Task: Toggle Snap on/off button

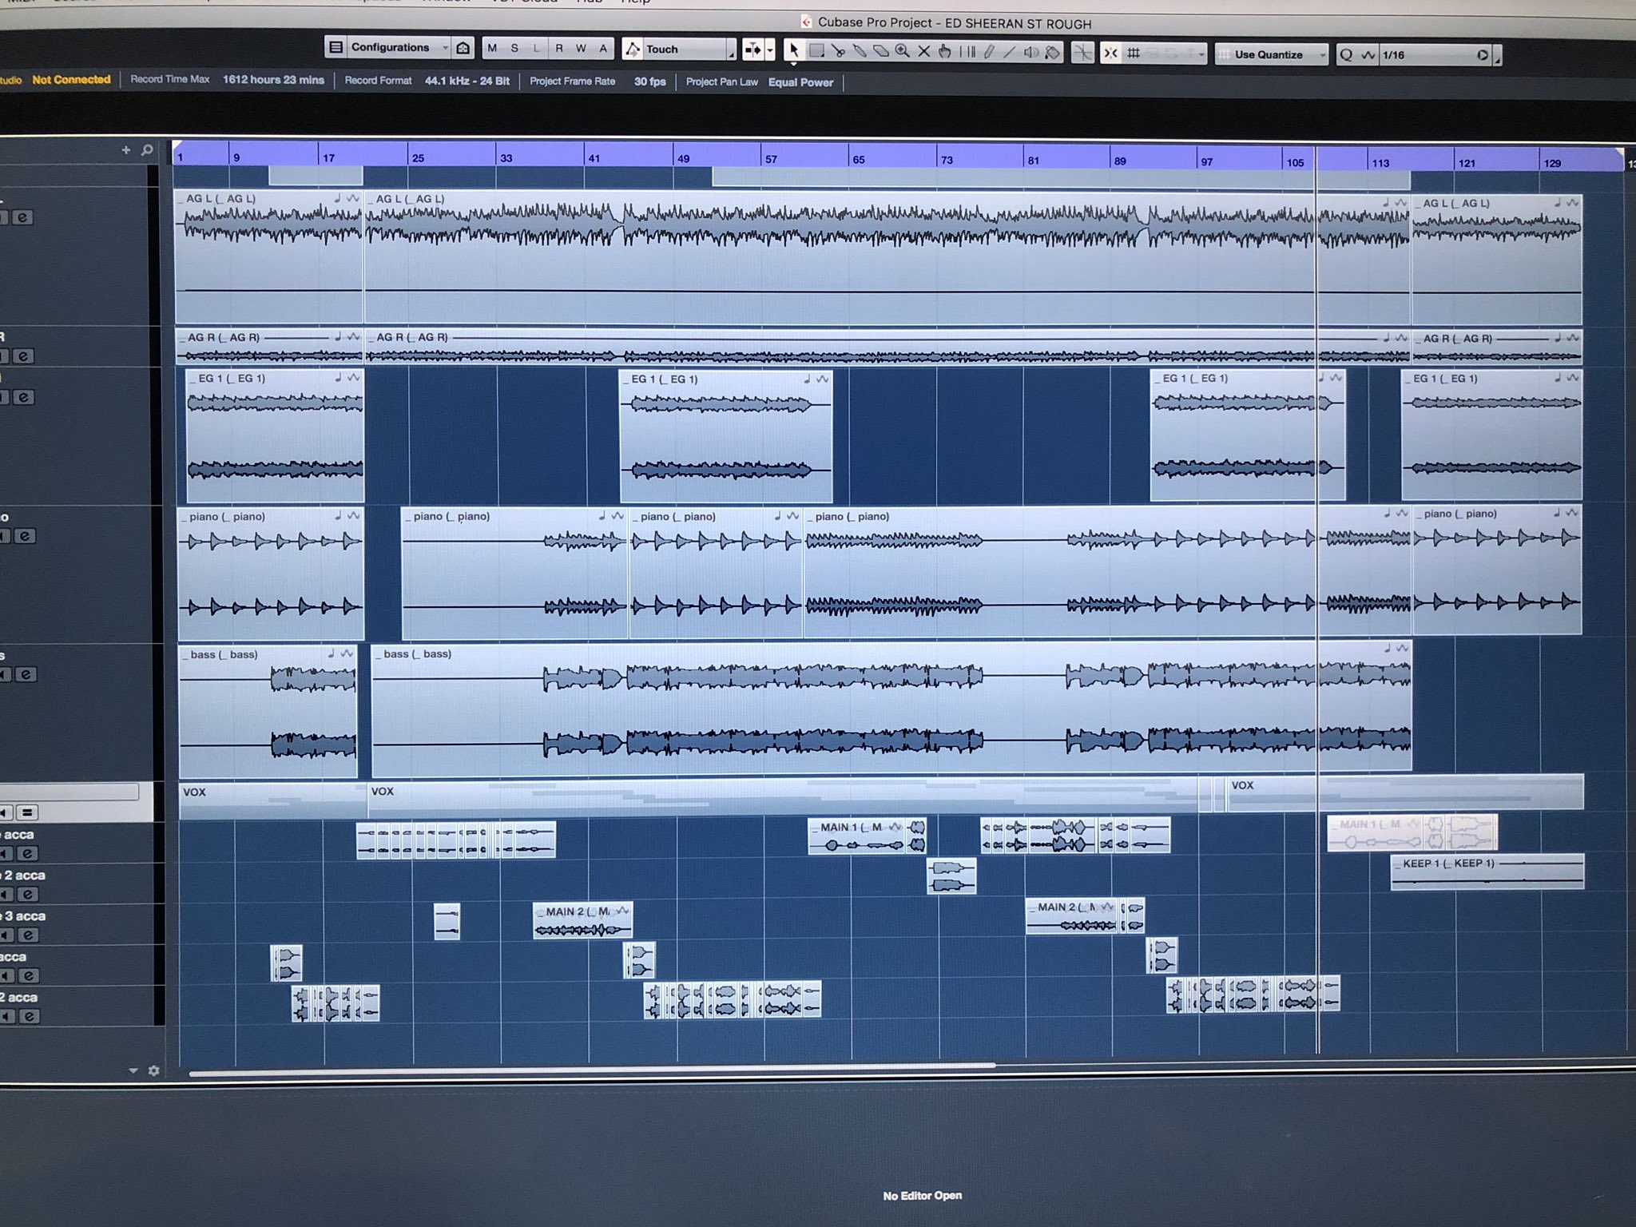Action: [x=1110, y=54]
